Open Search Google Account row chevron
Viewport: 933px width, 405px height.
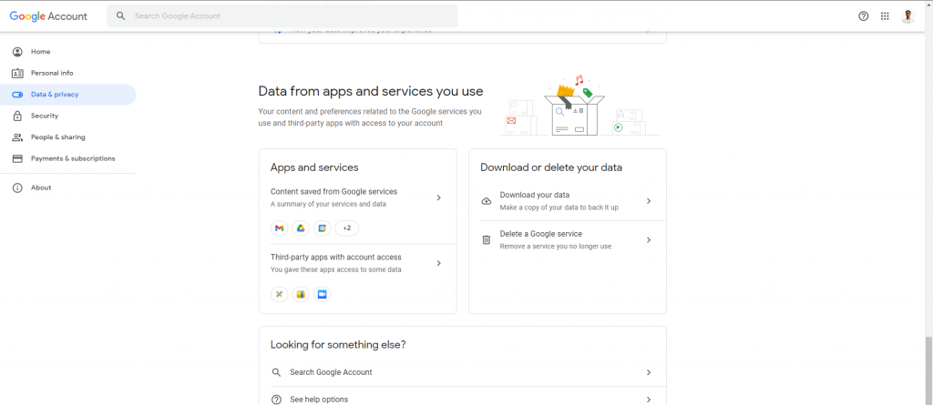pos(649,372)
